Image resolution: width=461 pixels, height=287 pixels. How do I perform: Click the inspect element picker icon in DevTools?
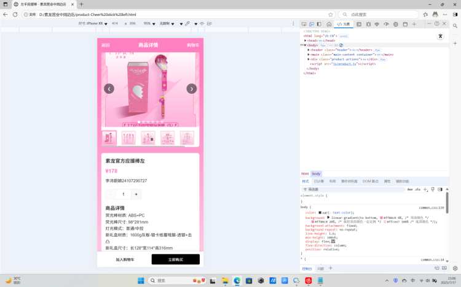click(304, 24)
